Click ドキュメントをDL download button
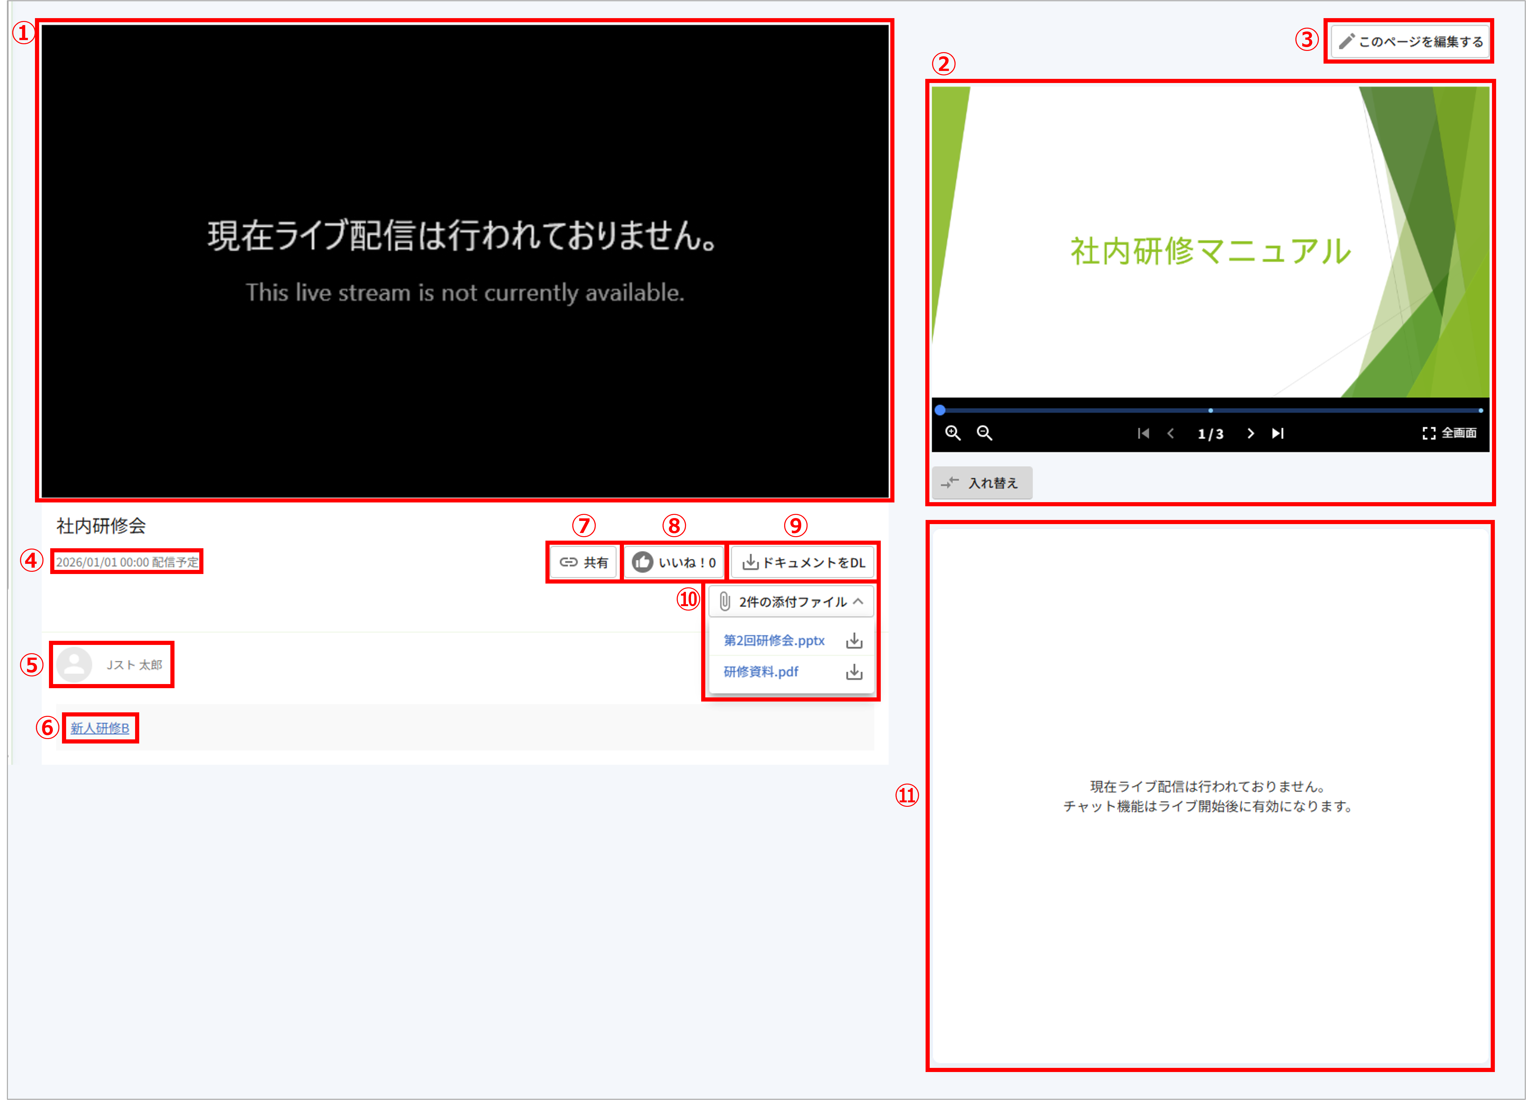 click(803, 562)
